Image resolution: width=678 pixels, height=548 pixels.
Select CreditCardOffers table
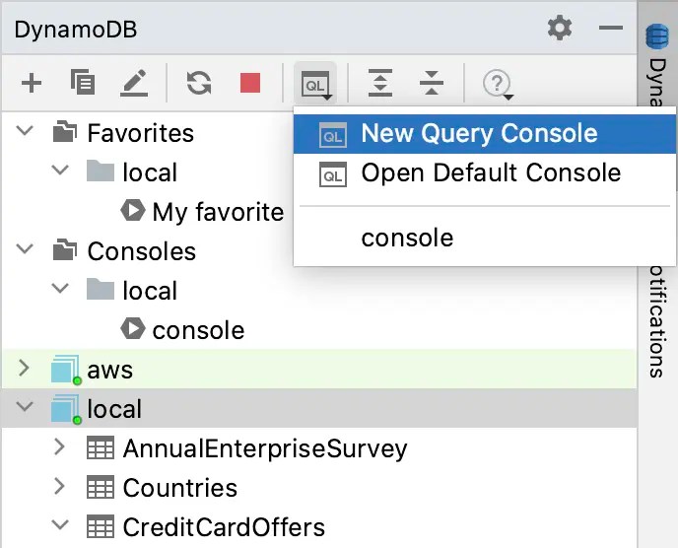[224, 527]
